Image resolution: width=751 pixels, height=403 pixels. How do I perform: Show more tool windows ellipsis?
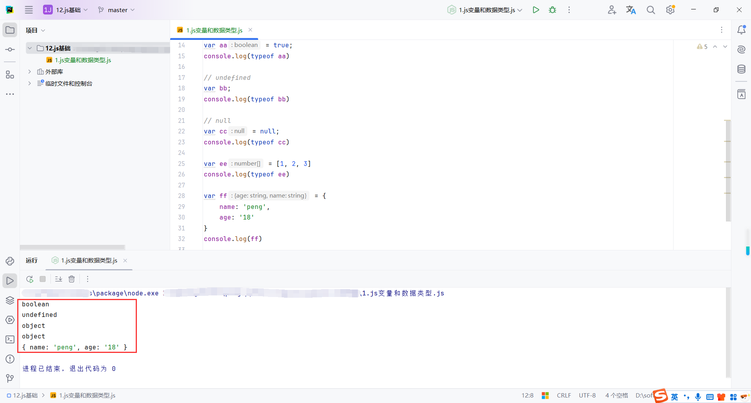pos(10,94)
